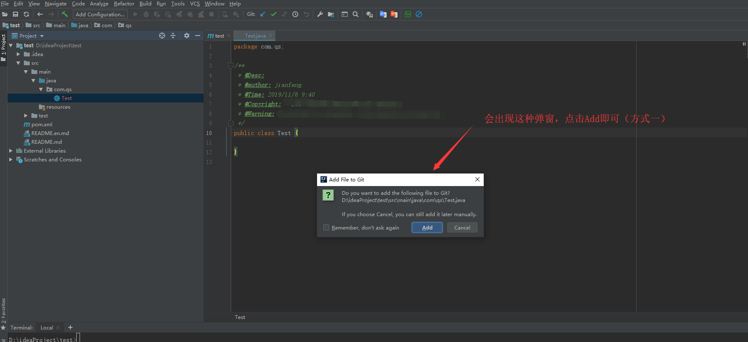Screen dimensions: 748x342
Task: Click the green monitor plugin icon
Action: tap(408, 14)
